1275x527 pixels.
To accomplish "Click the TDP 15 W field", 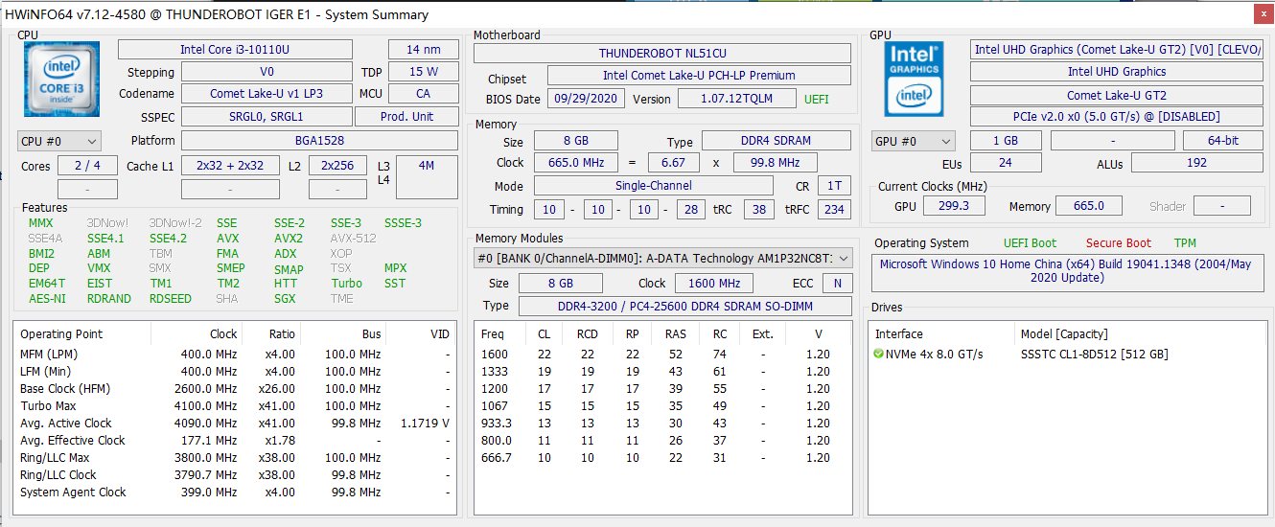I will coord(423,72).
